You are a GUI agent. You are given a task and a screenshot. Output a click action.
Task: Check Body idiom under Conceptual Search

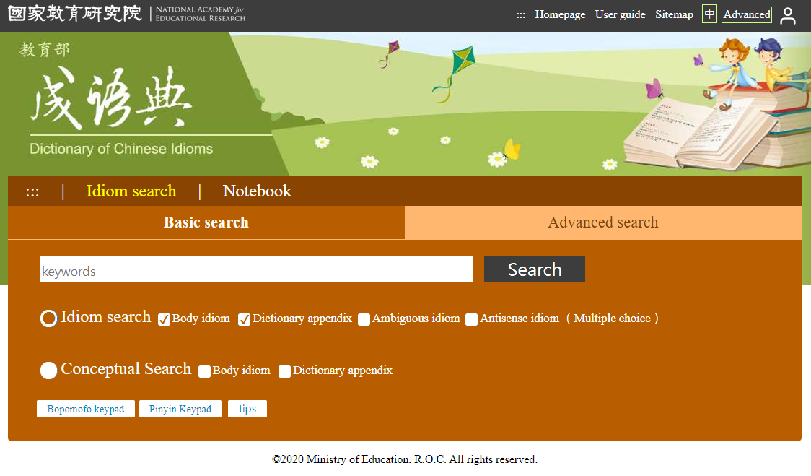click(x=204, y=371)
